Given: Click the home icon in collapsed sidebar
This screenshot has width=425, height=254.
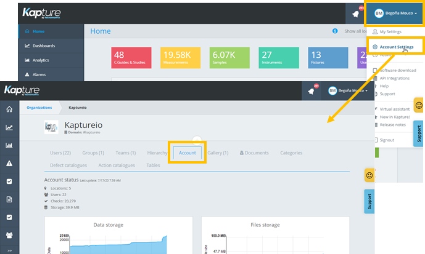Looking at the screenshot, I should coord(9,109).
